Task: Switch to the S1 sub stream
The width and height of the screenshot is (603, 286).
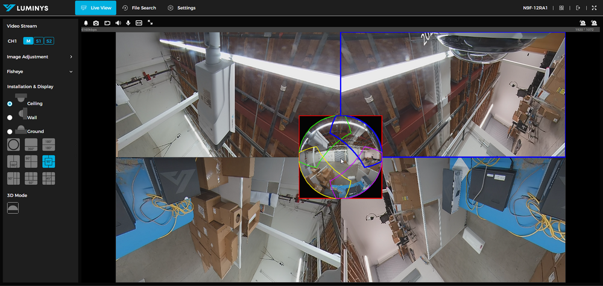Action: click(38, 41)
